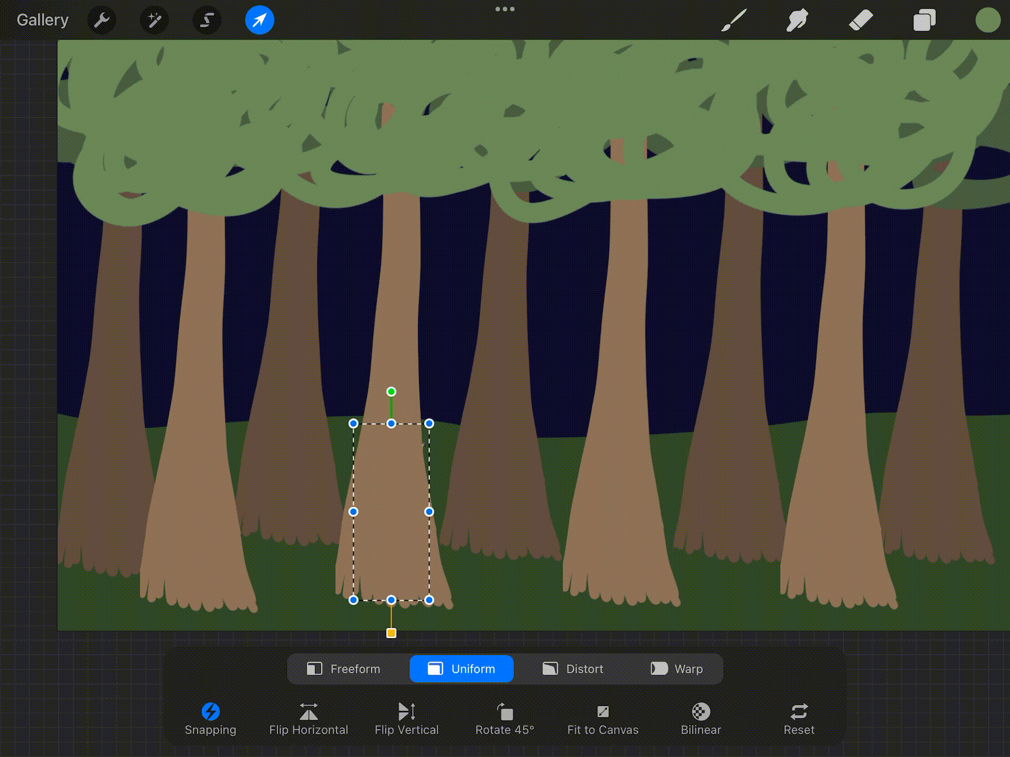Click the left-middle transform edge handle
The width and height of the screenshot is (1010, 757).
(353, 512)
